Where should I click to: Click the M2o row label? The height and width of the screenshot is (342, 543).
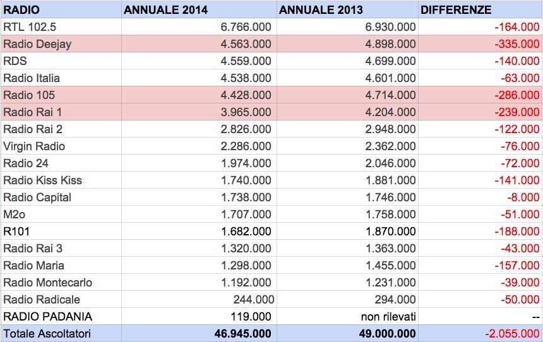pyautogui.click(x=14, y=215)
